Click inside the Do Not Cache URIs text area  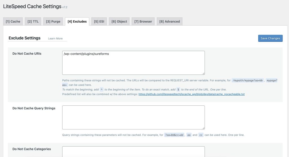[x=133, y=65]
